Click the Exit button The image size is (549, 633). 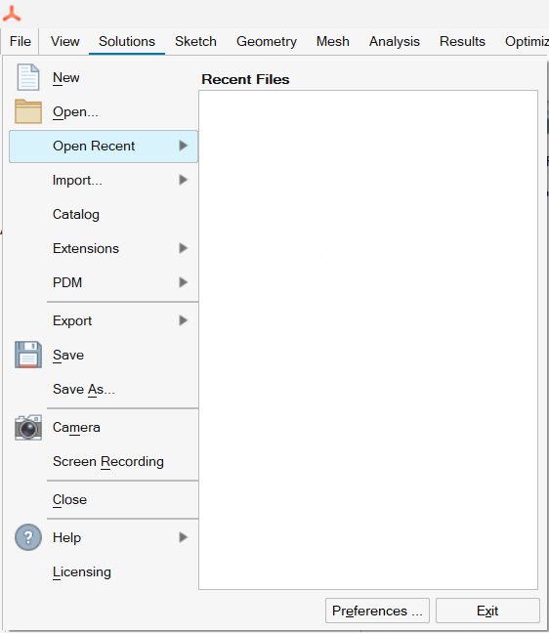[x=487, y=611]
